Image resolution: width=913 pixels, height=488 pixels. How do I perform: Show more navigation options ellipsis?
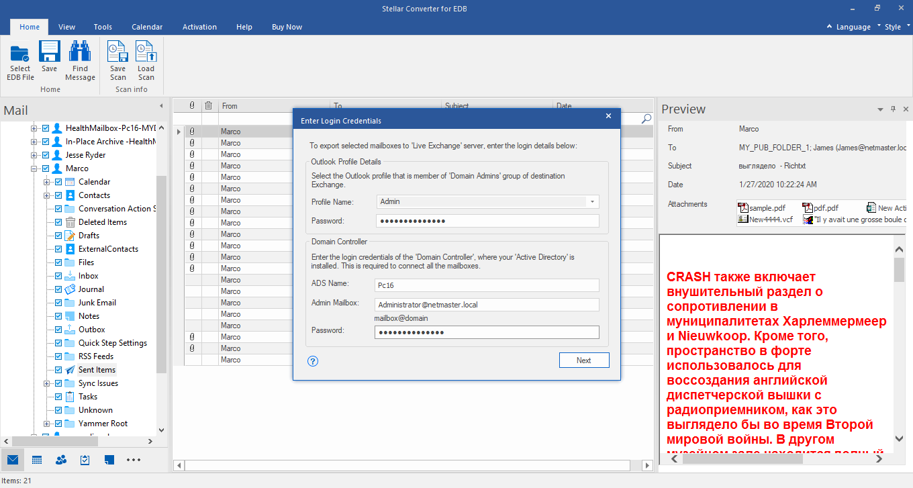tap(134, 460)
